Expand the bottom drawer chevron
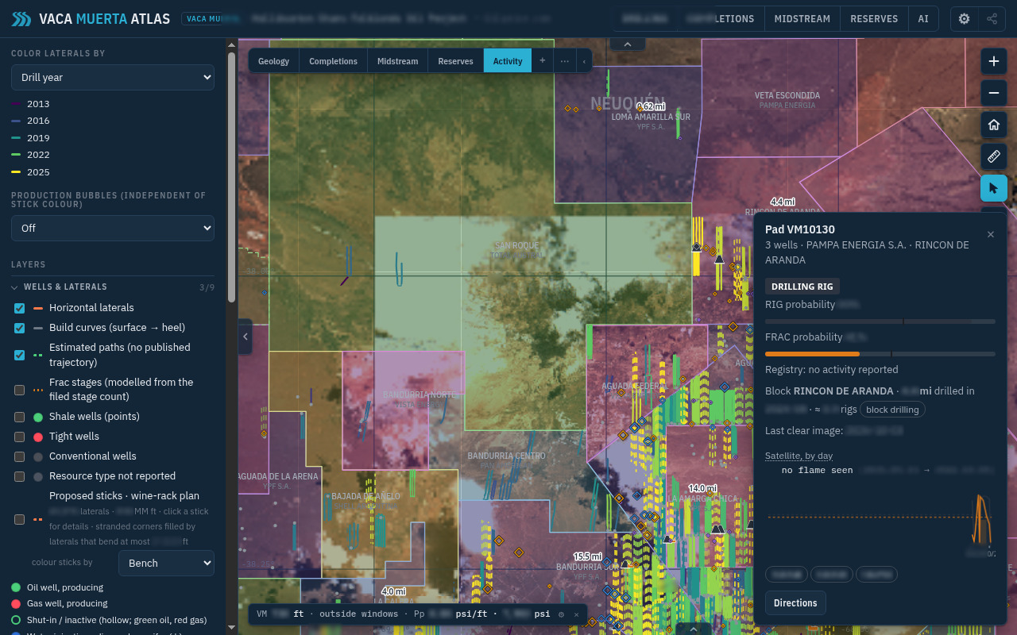1017x635 pixels. click(x=694, y=629)
